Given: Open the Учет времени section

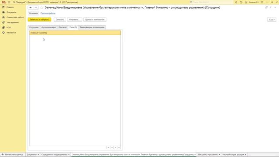Looking at the screenshot, I should 13,22.
